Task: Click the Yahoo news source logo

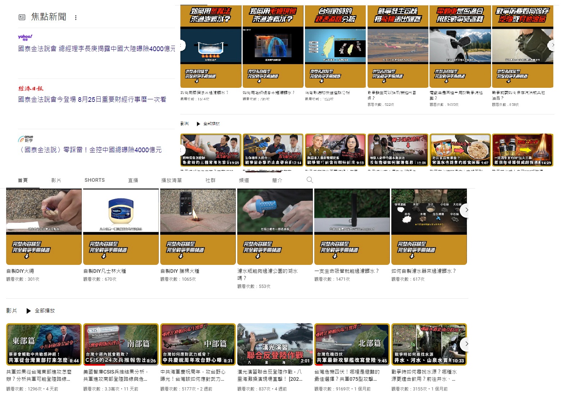Action: (x=25, y=37)
